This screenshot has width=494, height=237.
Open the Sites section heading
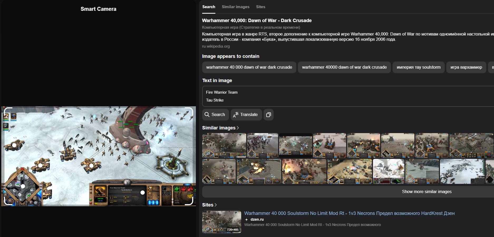coord(210,205)
